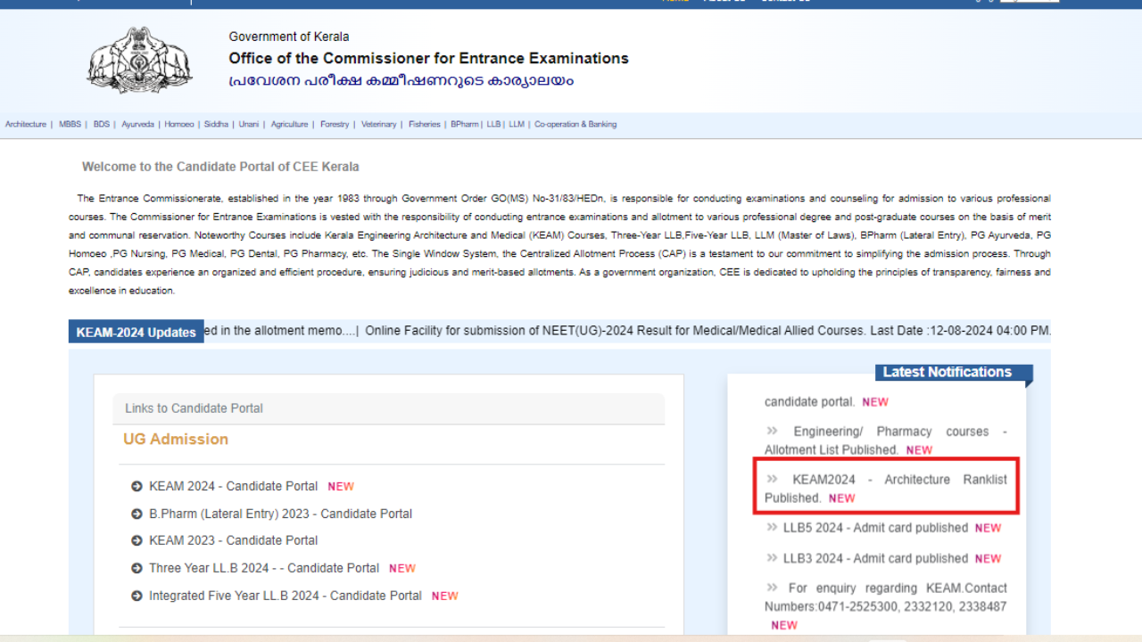Click the chevron beside KEAM2024 Architecture Ranklist
The width and height of the screenshot is (1142, 642).
[x=773, y=478]
